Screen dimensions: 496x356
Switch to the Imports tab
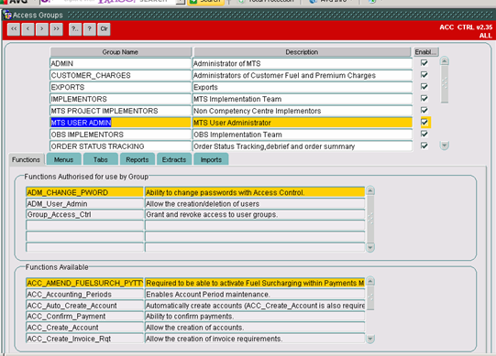[x=211, y=159]
